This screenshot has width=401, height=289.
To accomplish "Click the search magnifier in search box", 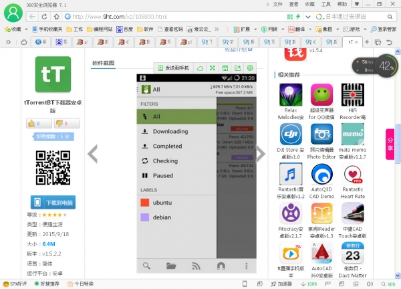I will tap(390, 17).
